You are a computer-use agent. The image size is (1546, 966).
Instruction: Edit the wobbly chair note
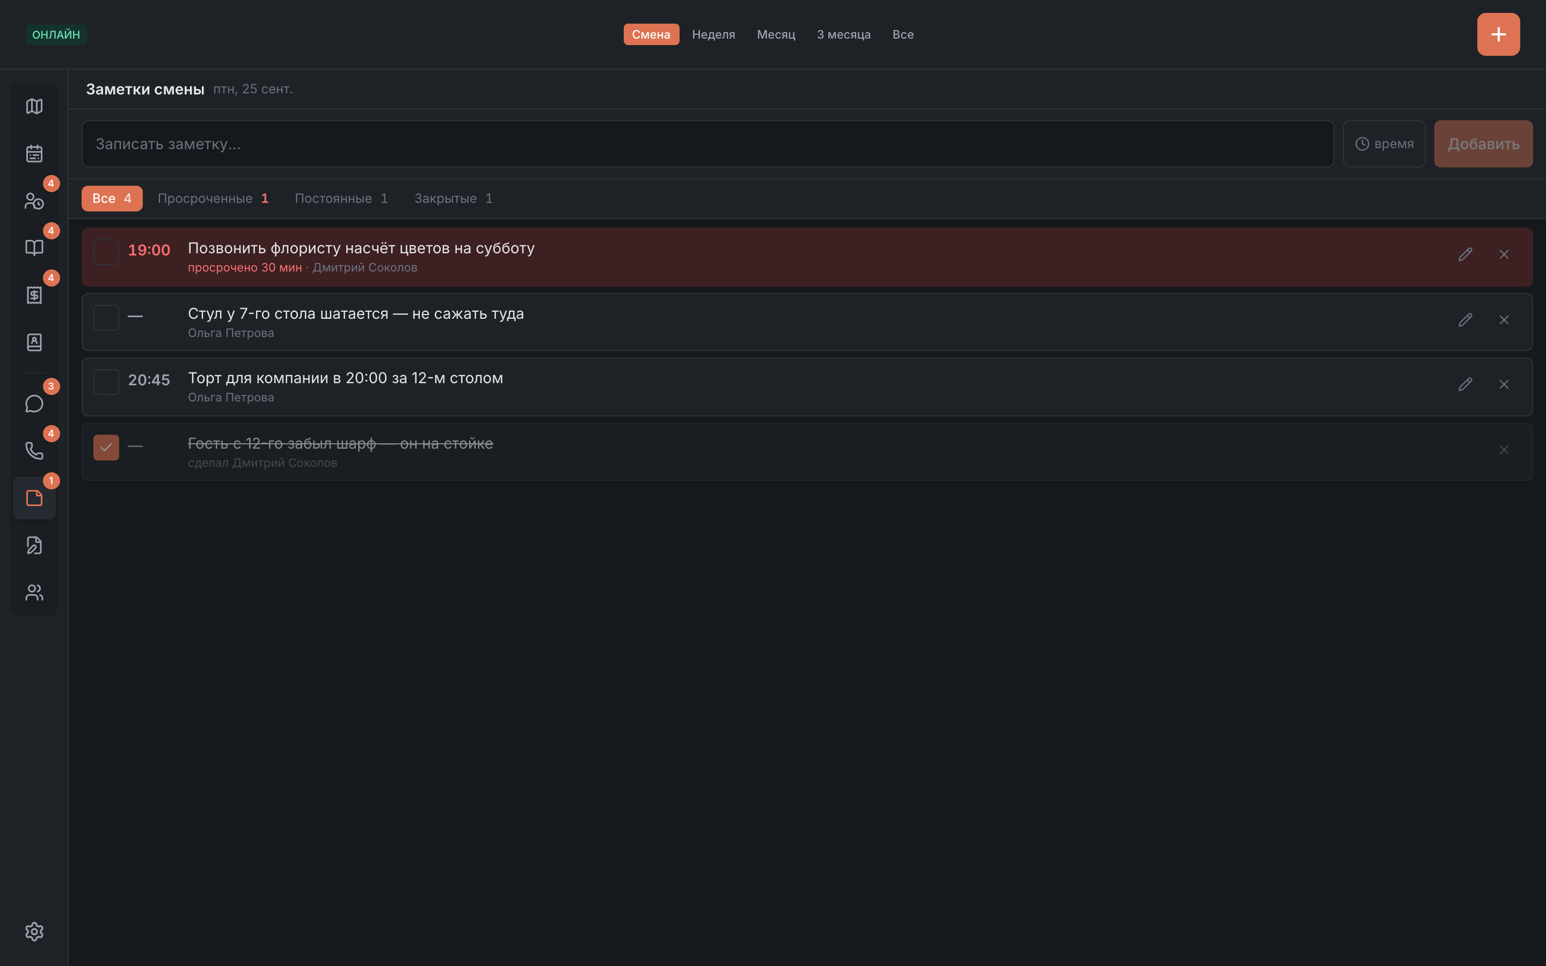[1465, 320]
